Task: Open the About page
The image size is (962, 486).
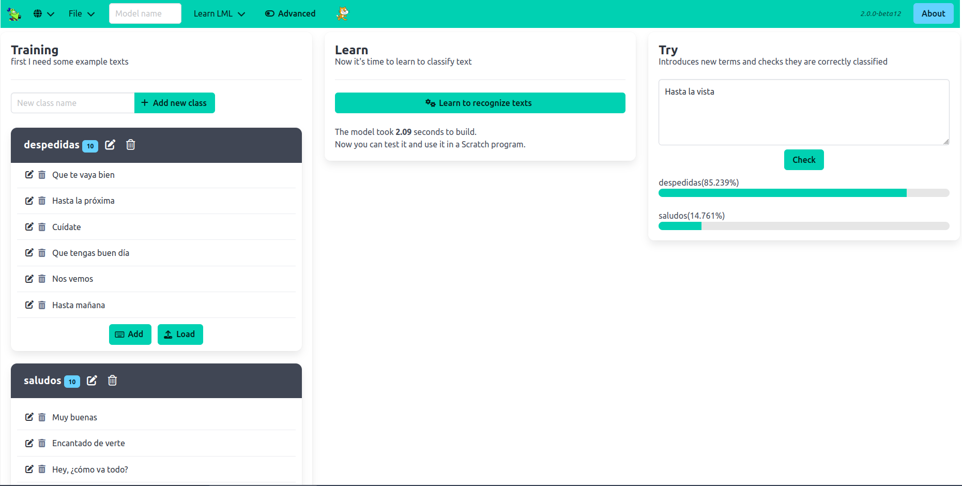Action: pyautogui.click(x=933, y=14)
